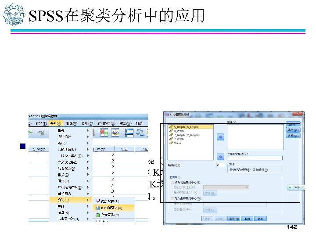Expand 相关(C) (Correlate) submenu arrow
Screen dimensions: 316x237
(88, 175)
